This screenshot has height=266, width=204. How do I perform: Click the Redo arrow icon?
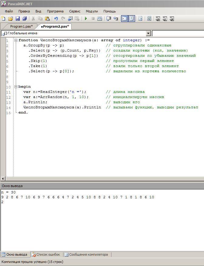(63, 19)
